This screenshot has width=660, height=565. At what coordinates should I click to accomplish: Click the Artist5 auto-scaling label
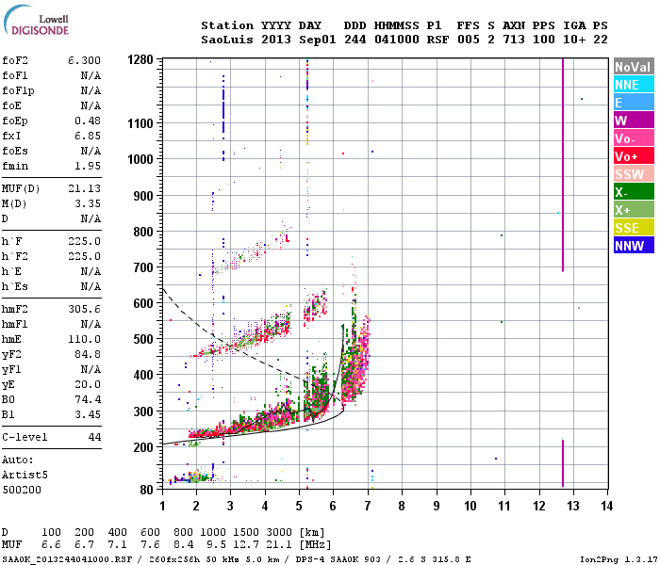click(x=25, y=475)
